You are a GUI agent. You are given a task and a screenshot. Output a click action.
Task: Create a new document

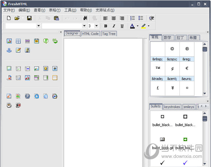pos(9,18)
